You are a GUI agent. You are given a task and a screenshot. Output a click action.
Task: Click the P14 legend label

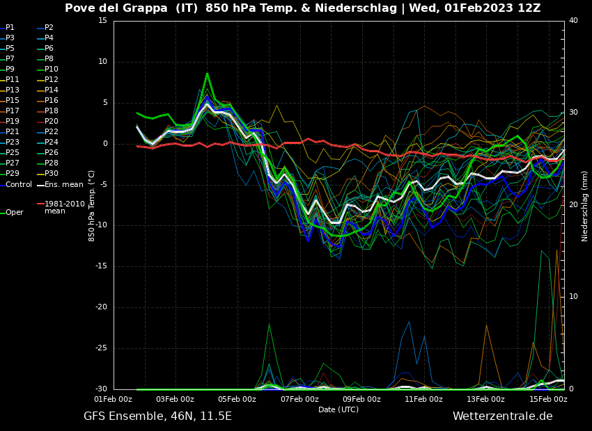52,90
